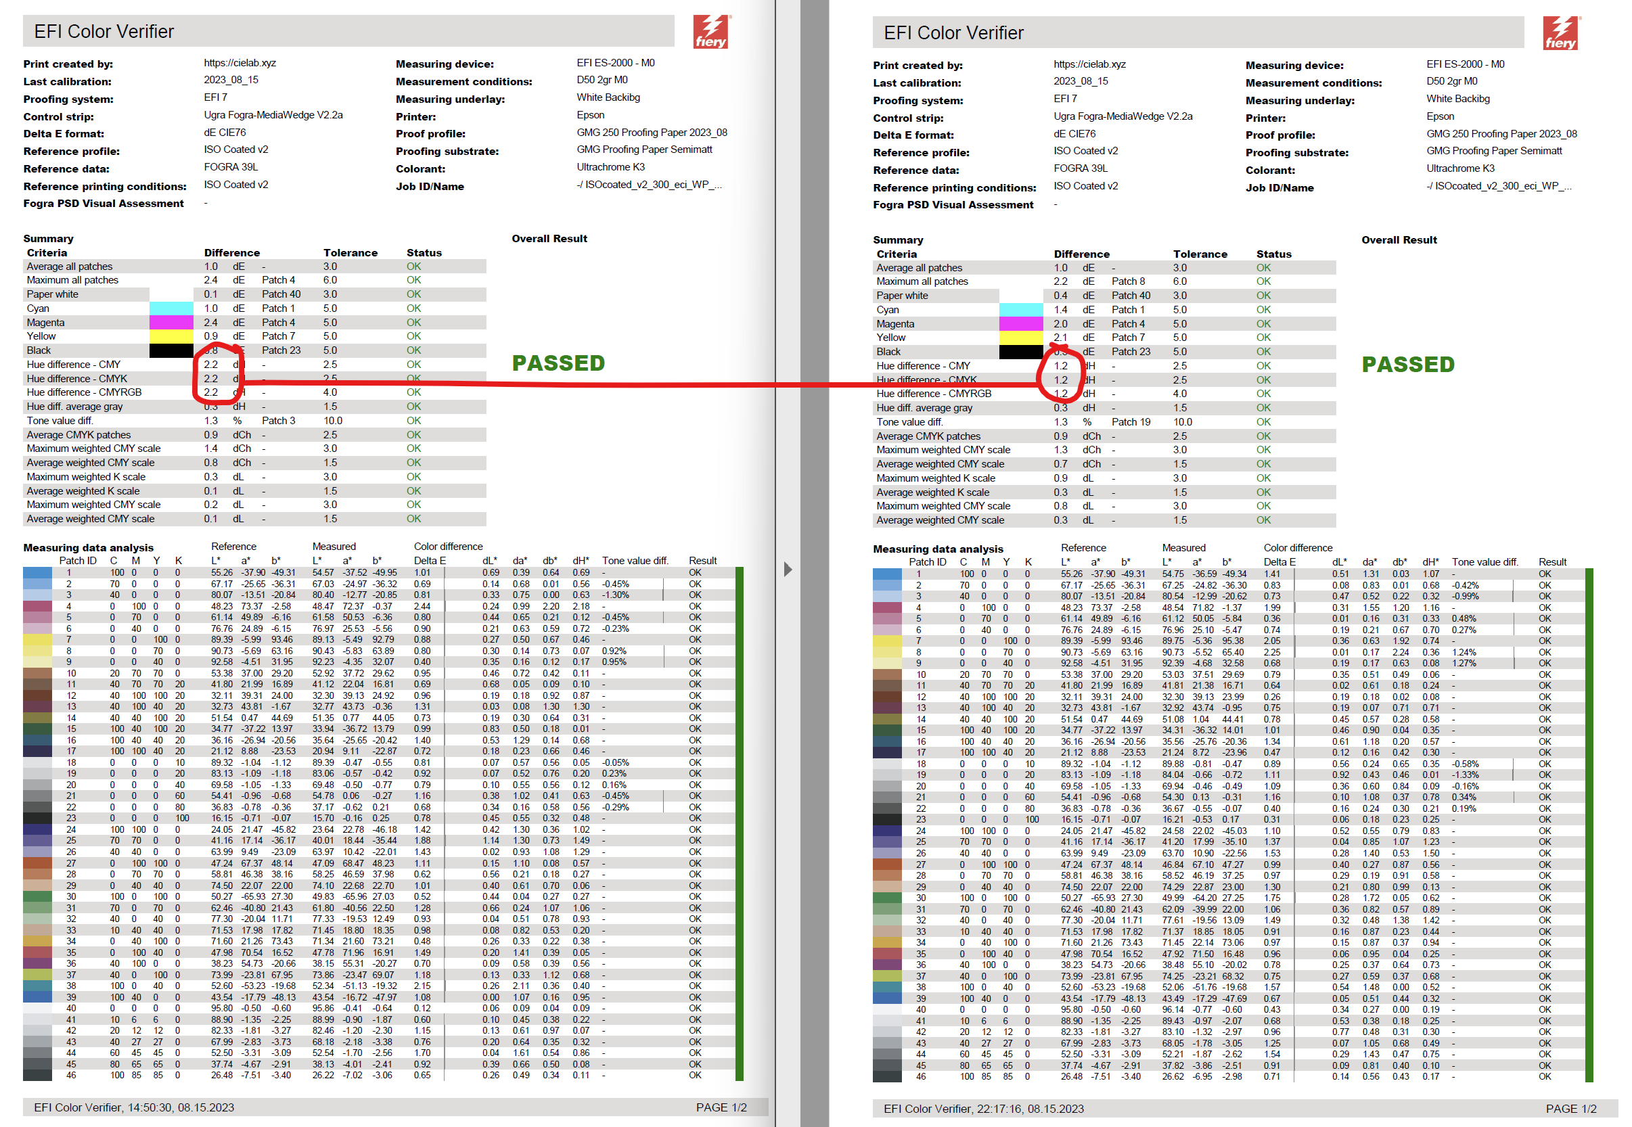This screenshot has width=1632, height=1127.
Task: Open the https://cielab.xyz link in right report
Action: [x=1089, y=64]
